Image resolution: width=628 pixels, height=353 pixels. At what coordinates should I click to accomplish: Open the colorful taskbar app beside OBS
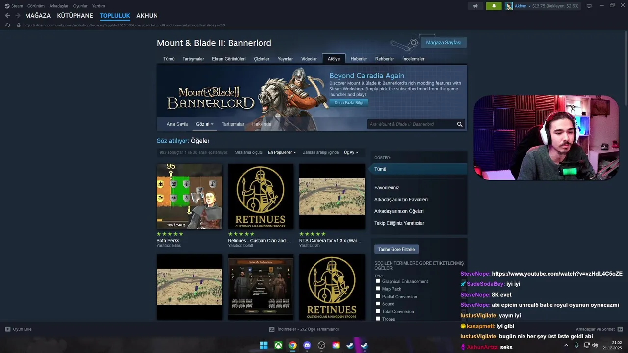[x=336, y=345]
